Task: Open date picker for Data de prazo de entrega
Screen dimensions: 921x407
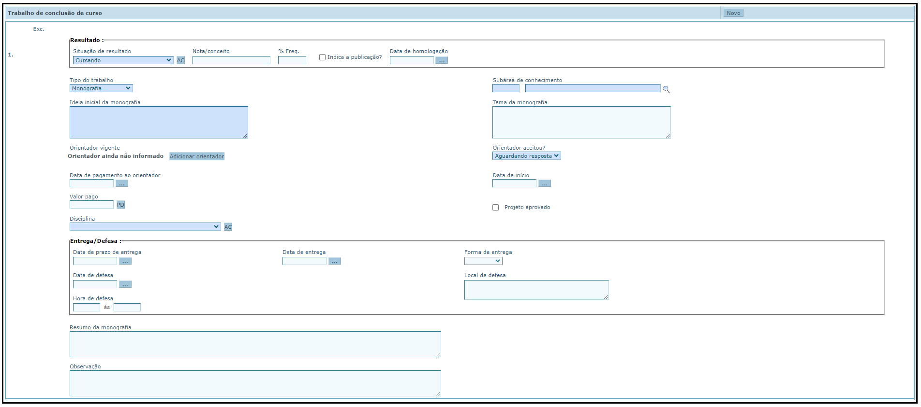Action: (125, 261)
